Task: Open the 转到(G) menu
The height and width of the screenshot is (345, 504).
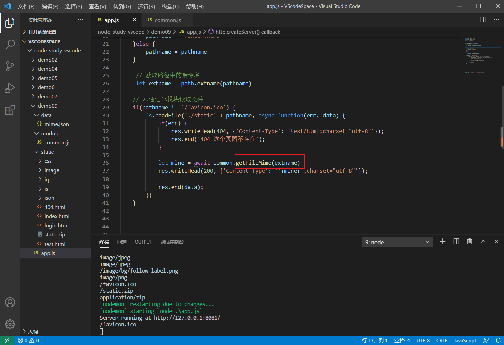Action: [x=122, y=6]
